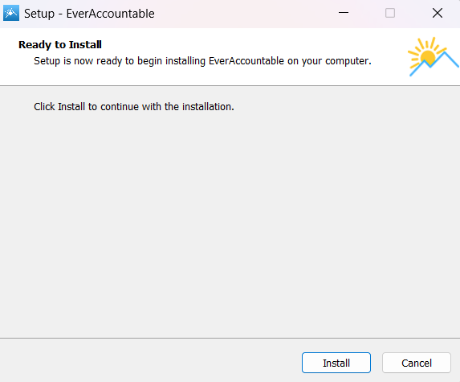
Task: Click the greyed-out maximize button
Action: tap(390, 13)
